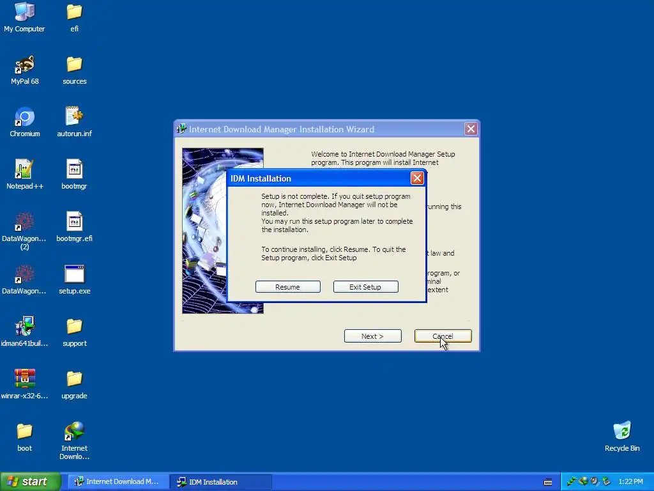
Task: Click the IDM icon in the wizard title bar
Action: pyautogui.click(x=181, y=129)
